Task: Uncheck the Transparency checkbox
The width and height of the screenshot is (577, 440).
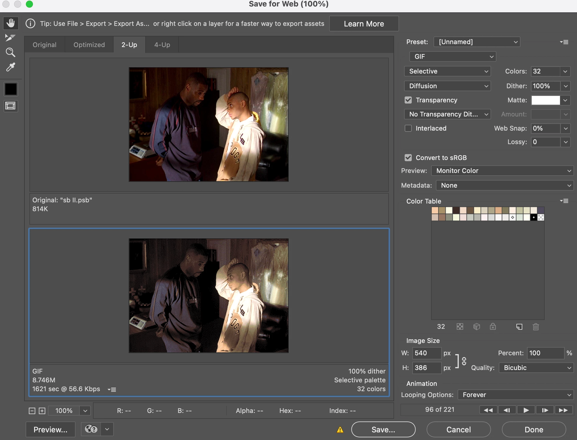Action: 408,100
